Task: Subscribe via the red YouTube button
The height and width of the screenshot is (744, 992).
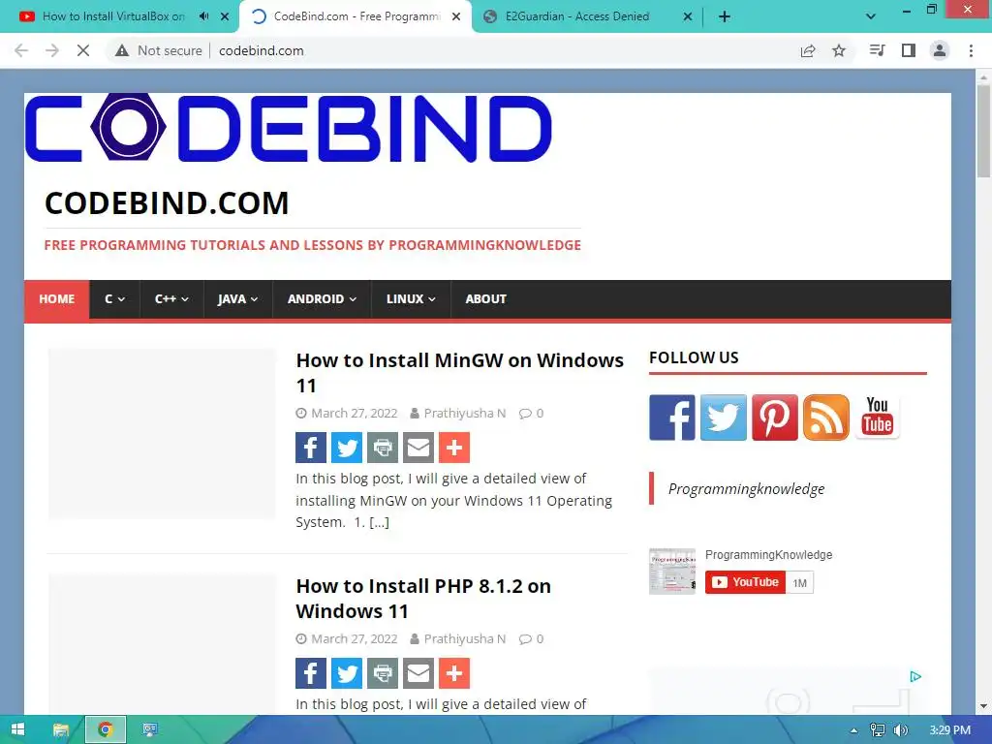Action: click(745, 582)
